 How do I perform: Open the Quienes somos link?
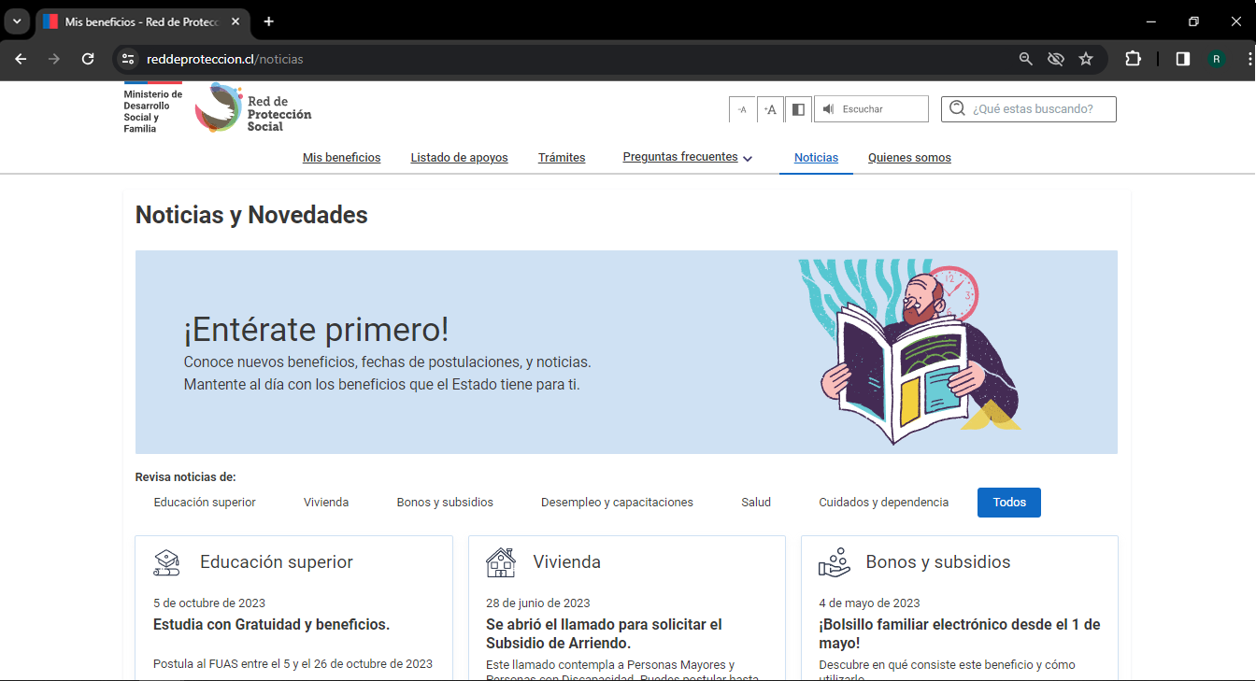(x=908, y=158)
